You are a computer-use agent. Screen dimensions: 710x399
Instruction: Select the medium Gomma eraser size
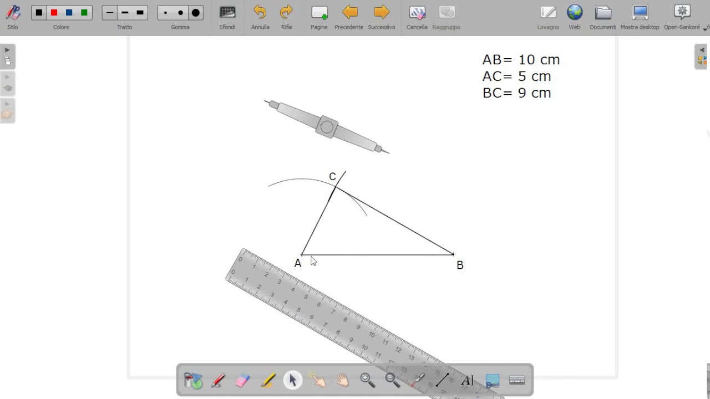click(x=180, y=13)
